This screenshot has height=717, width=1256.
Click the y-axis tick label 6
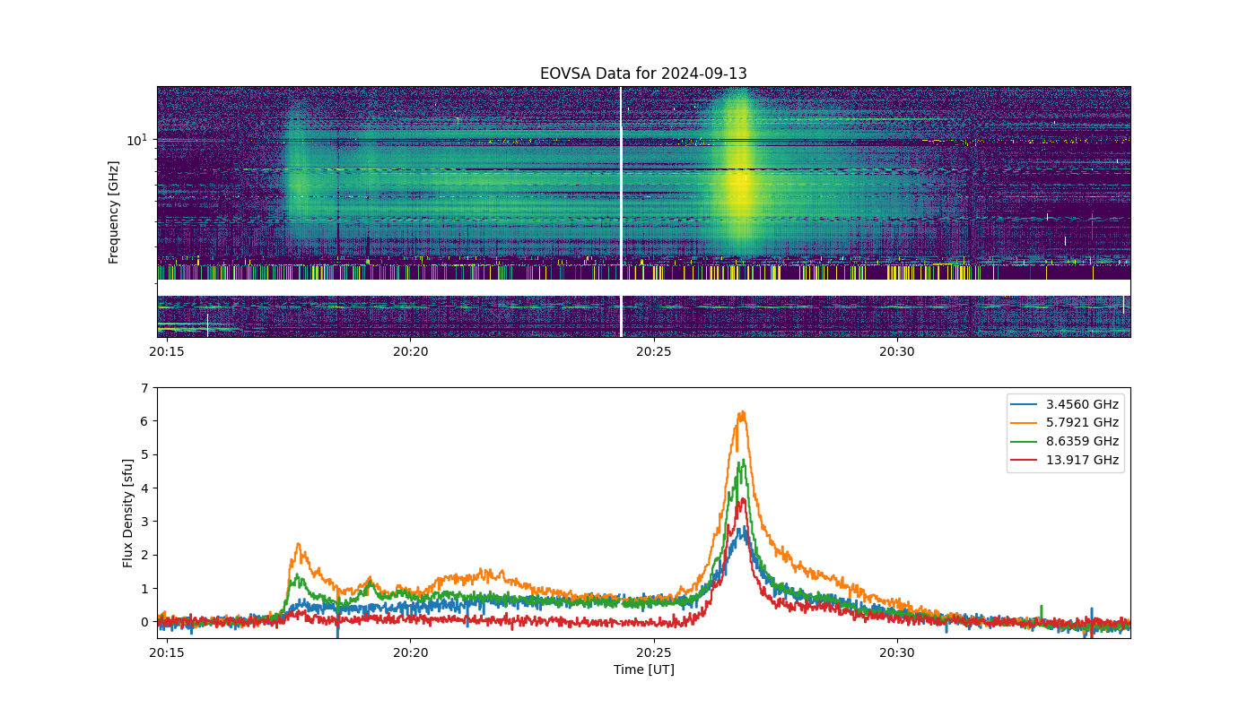(144, 421)
